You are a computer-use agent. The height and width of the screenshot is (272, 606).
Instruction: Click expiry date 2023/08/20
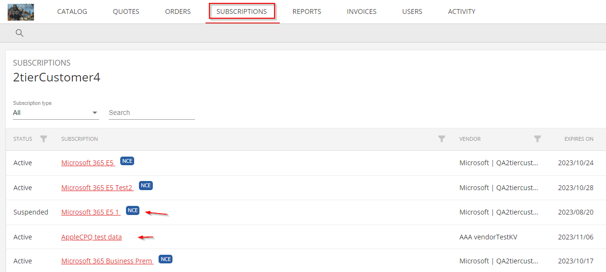tap(576, 212)
